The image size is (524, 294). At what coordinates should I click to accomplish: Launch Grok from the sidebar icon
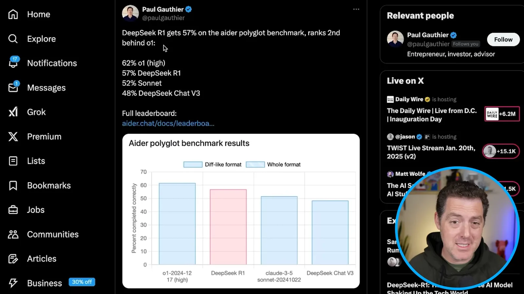click(13, 112)
